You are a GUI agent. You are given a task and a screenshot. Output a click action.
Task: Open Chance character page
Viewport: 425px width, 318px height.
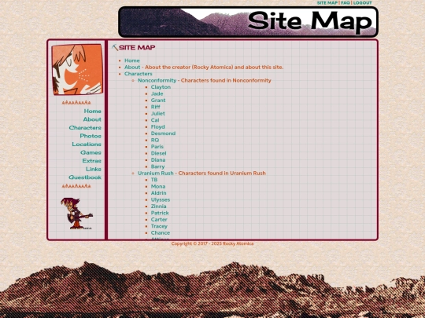coord(161,233)
